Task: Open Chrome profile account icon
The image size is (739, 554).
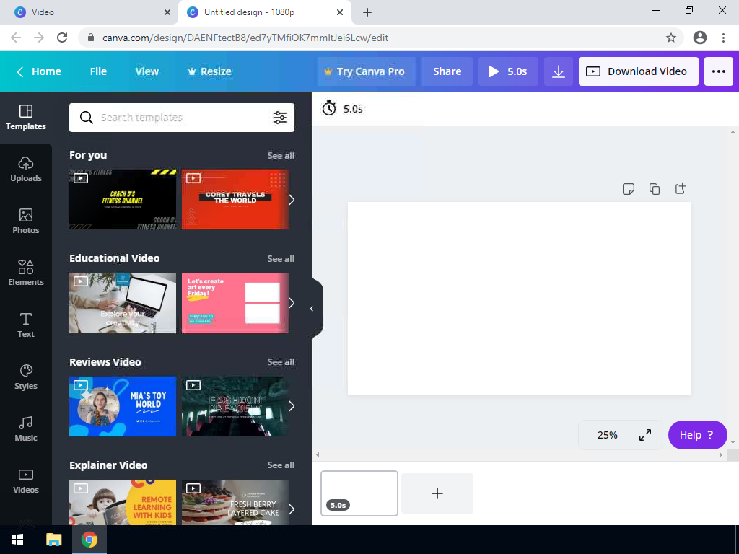Action: coord(700,38)
